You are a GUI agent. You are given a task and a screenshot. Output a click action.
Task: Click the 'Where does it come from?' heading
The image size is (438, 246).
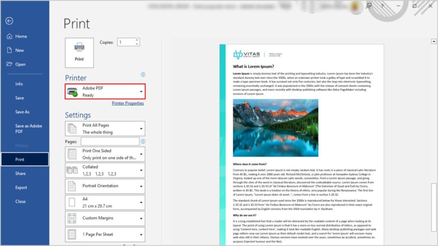pyautogui.click(x=250, y=164)
